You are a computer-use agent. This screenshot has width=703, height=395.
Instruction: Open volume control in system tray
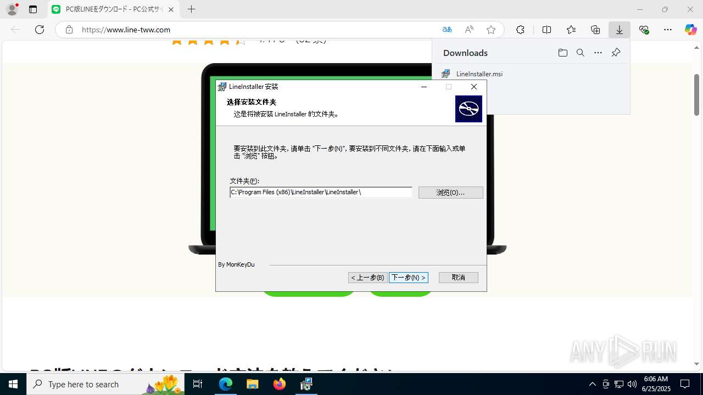click(x=632, y=384)
